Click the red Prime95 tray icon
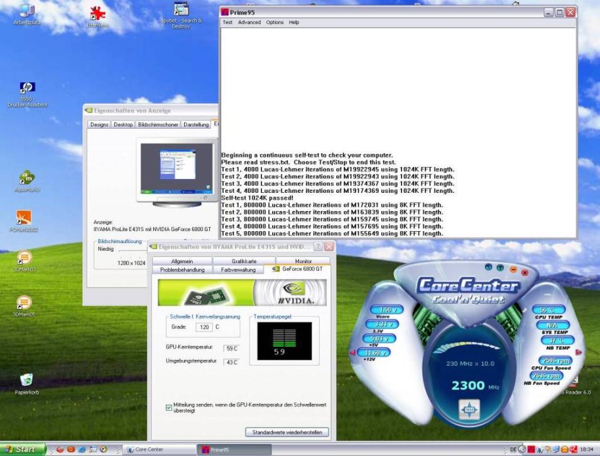The width and height of the screenshot is (600, 456). tap(531, 450)
